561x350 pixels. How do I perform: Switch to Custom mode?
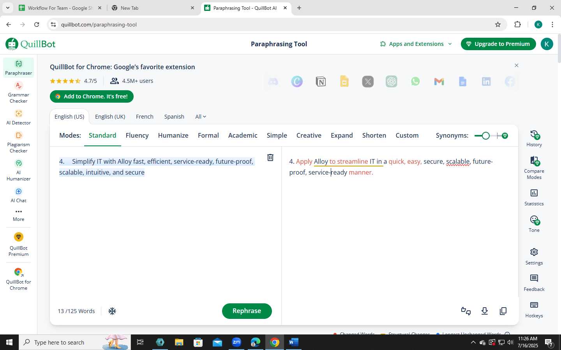(407, 135)
